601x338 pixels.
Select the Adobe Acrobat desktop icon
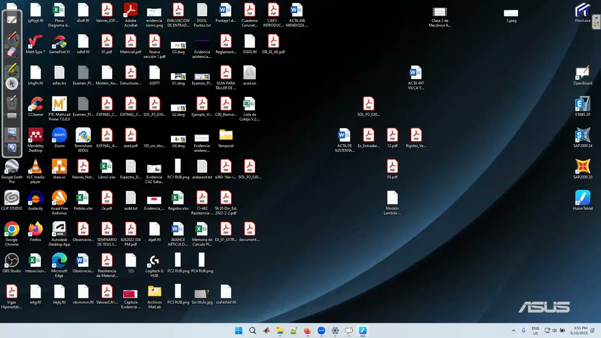point(131,15)
